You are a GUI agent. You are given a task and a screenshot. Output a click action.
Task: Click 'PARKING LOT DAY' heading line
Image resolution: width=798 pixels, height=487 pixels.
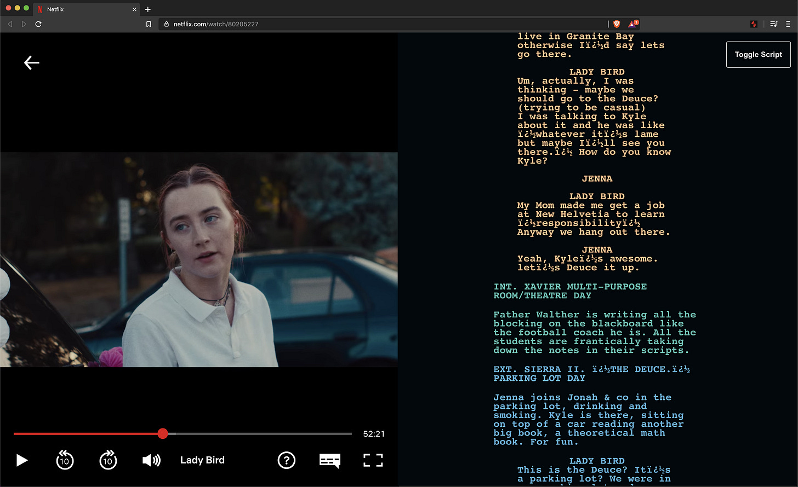click(539, 379)
